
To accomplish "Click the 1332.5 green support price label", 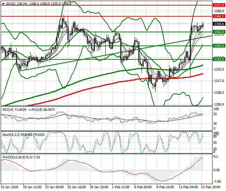I will click(x=219, y=59).
